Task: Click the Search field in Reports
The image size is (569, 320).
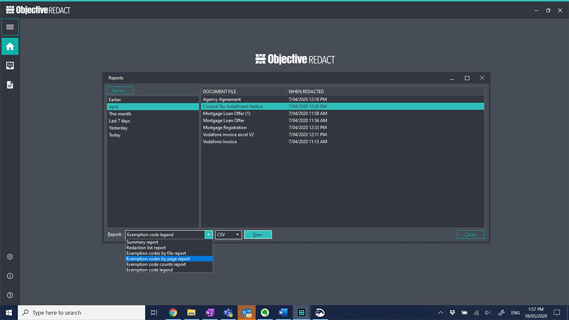Action: coord(120,90)
